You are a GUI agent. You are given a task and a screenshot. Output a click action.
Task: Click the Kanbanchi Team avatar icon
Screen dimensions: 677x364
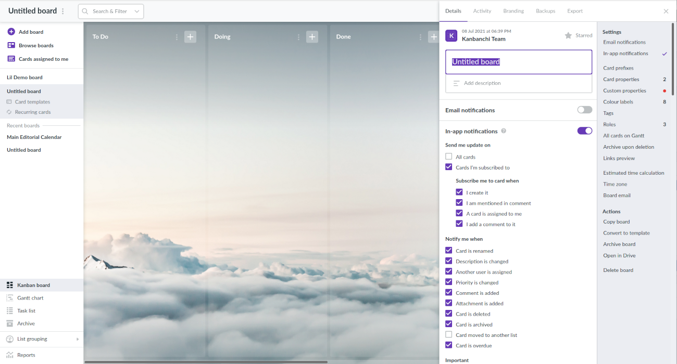pos(452,35)
